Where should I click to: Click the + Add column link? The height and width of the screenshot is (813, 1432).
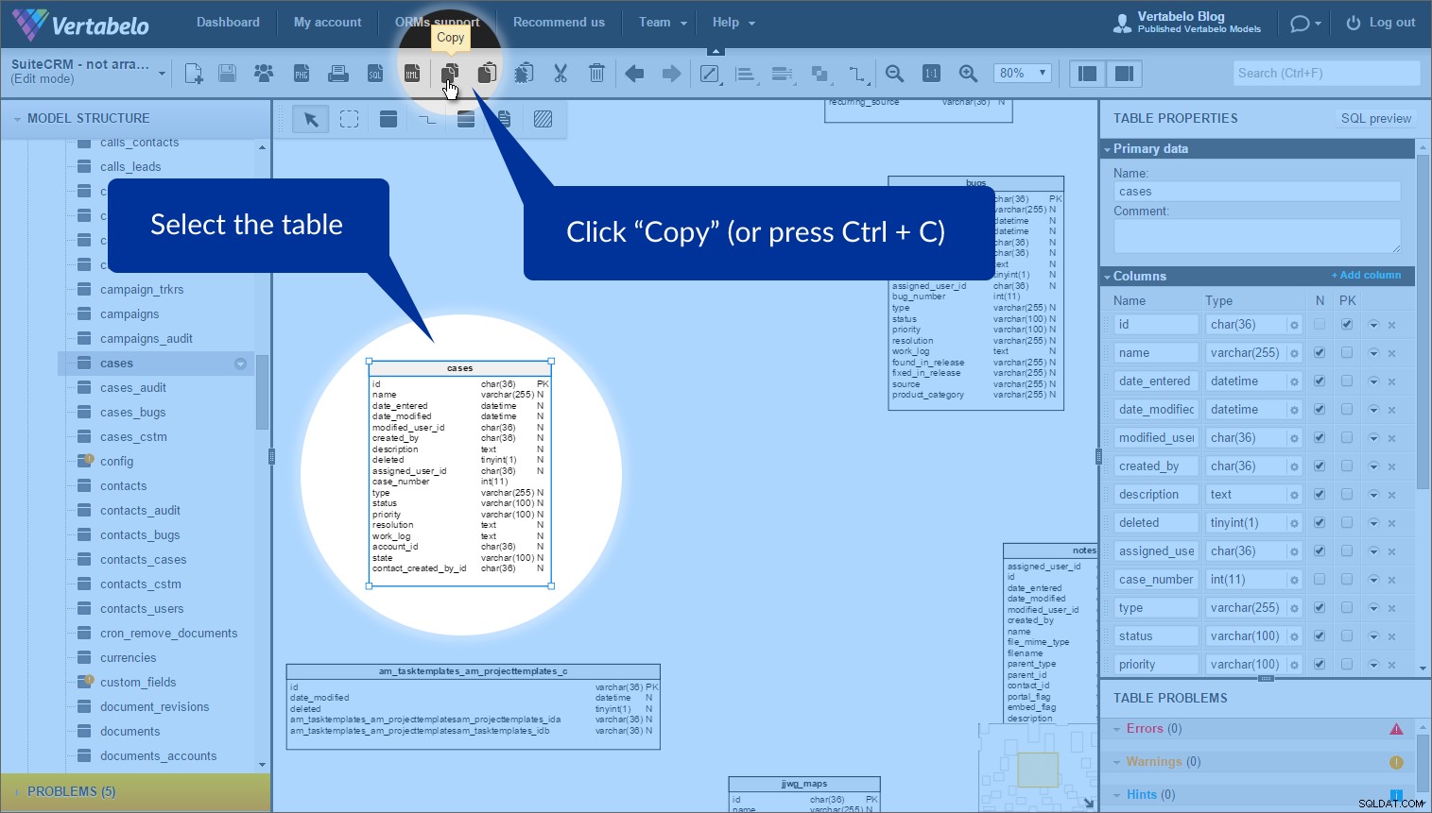click(x=1367, y=276)
